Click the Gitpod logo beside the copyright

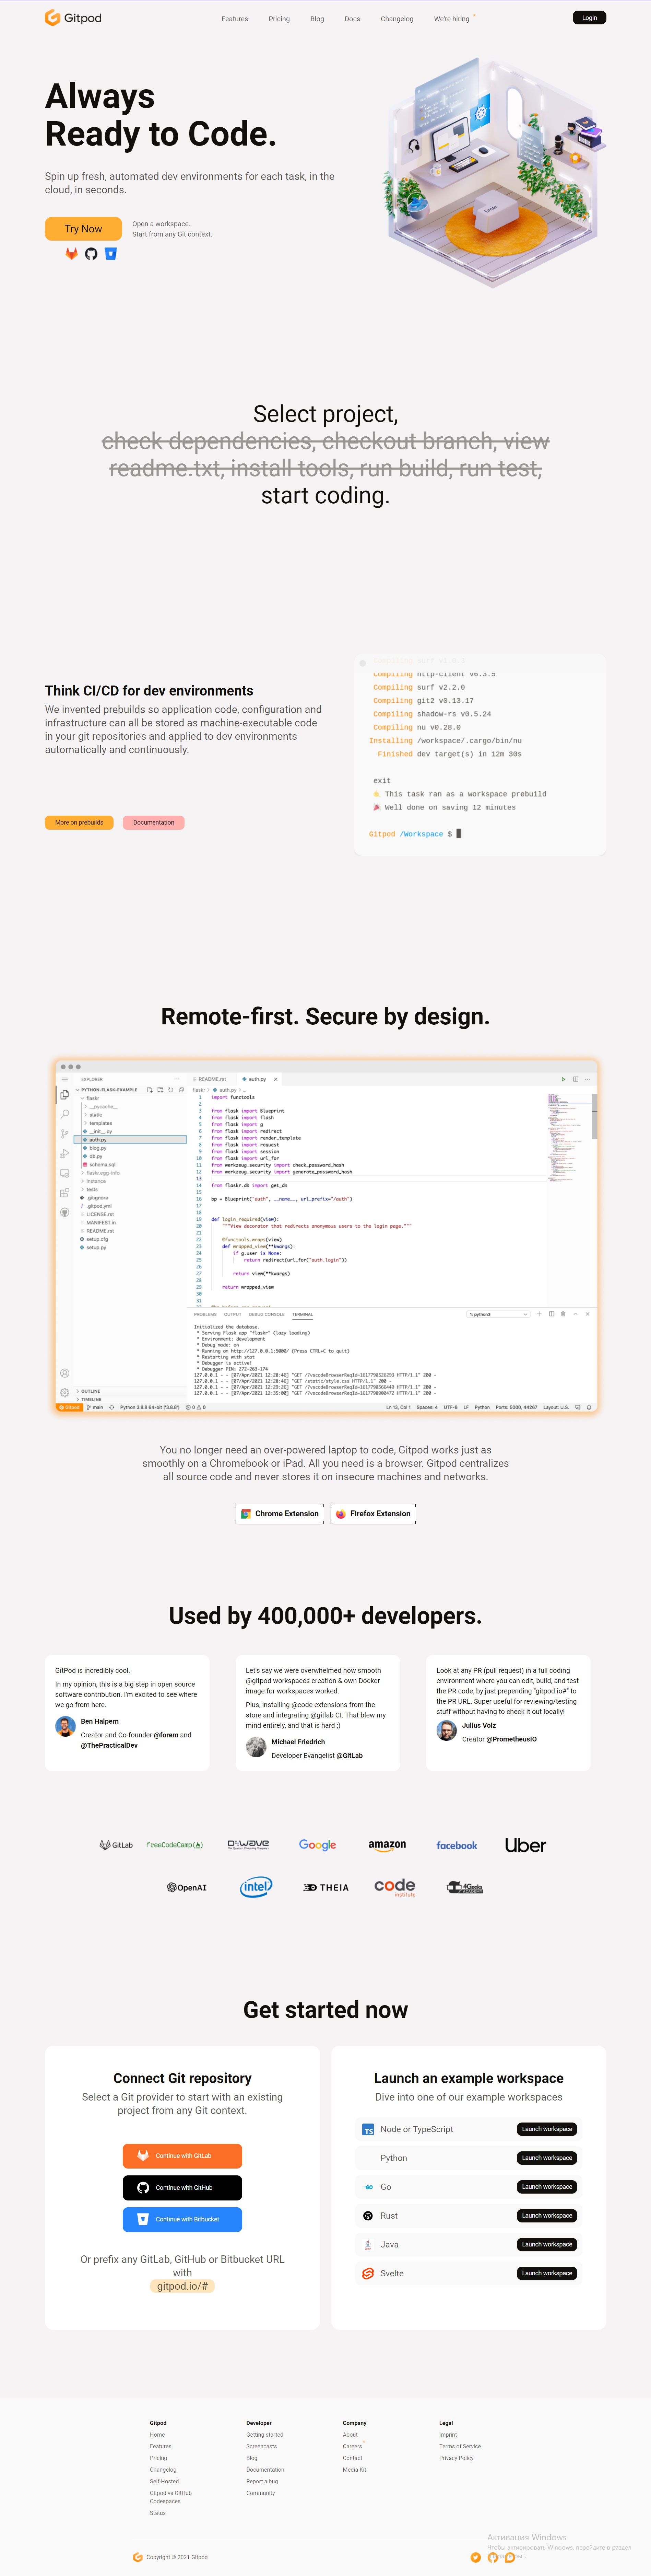(138, 2557)
